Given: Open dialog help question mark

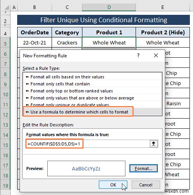Looking at the screenshot, I should click(138, 55).
